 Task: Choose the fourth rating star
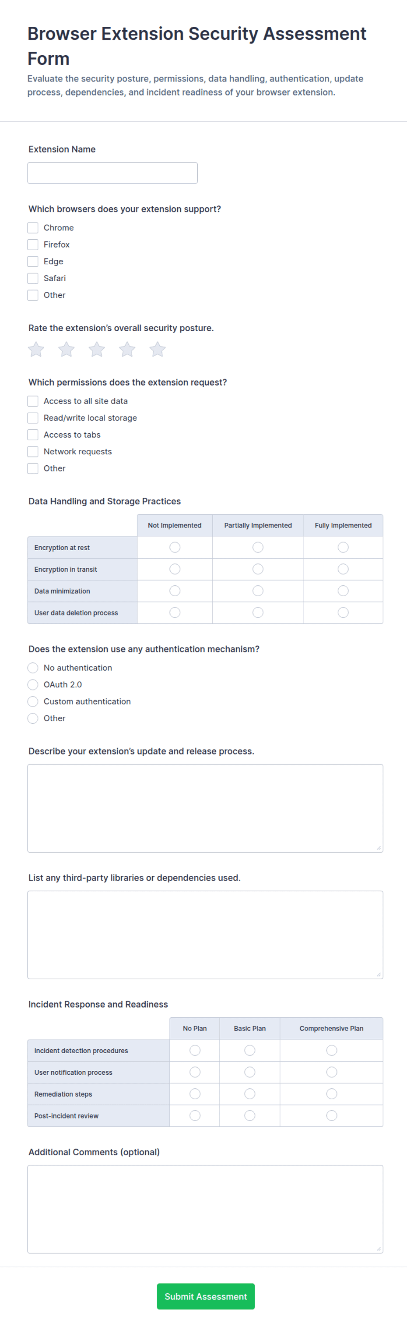[127, 350]
